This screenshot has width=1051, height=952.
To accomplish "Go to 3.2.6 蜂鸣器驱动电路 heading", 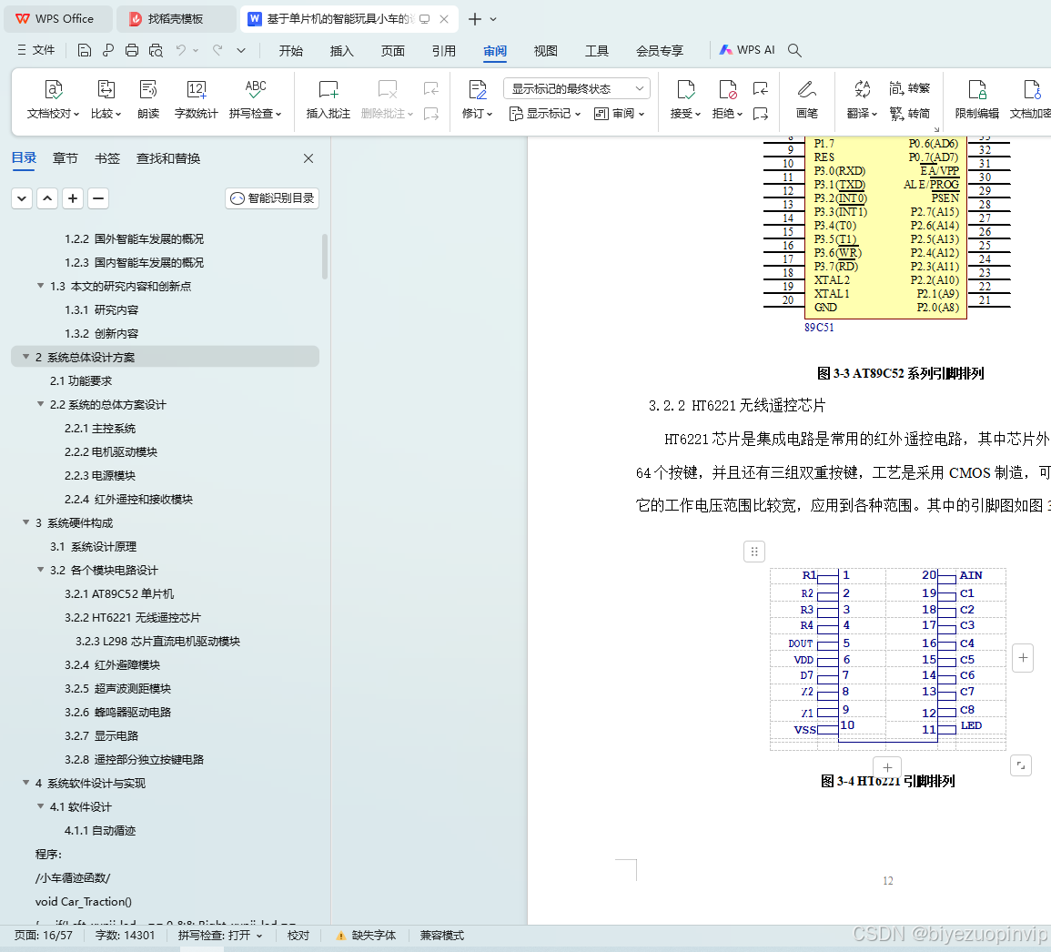I will 118,712.
